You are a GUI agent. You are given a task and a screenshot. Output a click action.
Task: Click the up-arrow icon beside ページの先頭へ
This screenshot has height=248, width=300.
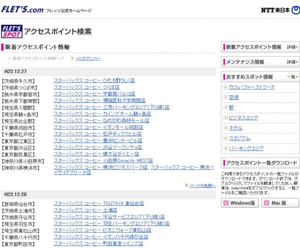tap(187, 185)
